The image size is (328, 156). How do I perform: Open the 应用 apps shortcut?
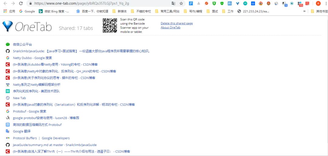9,11
